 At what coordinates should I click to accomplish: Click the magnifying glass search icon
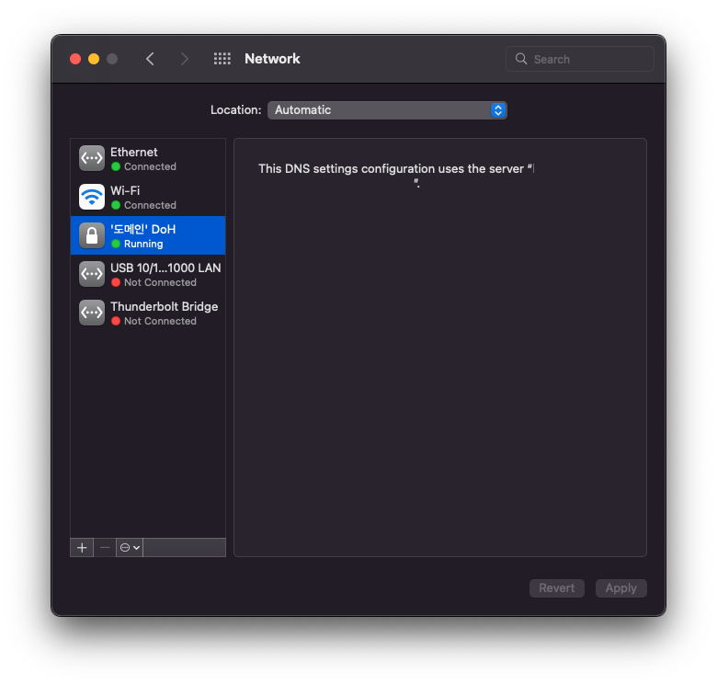click(x=522, y=59)
